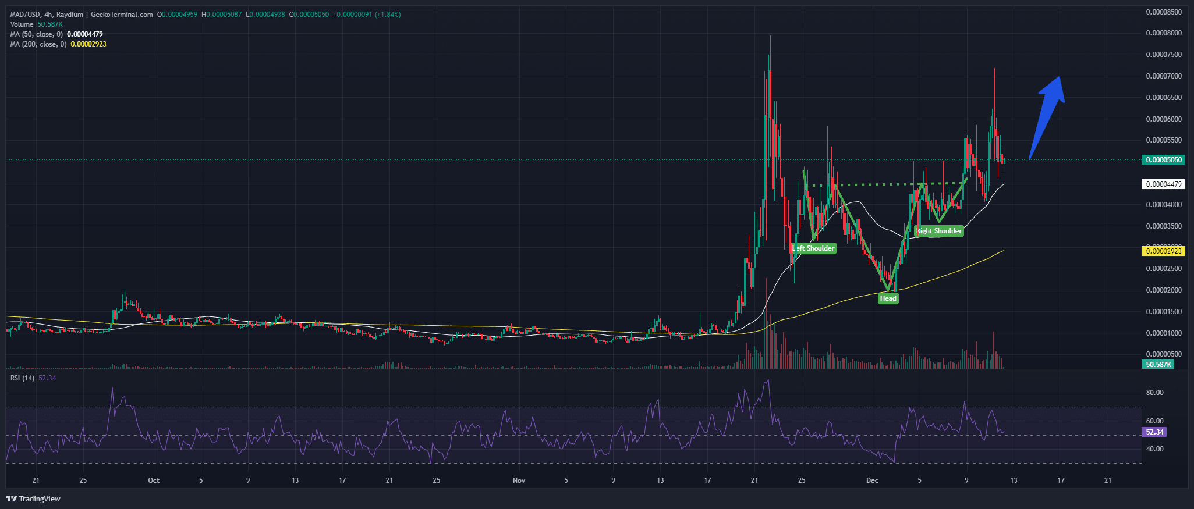Click the white MA price tag 0.00004479
This screenshot has width=1194, height=509.
tap(1163, 184)
